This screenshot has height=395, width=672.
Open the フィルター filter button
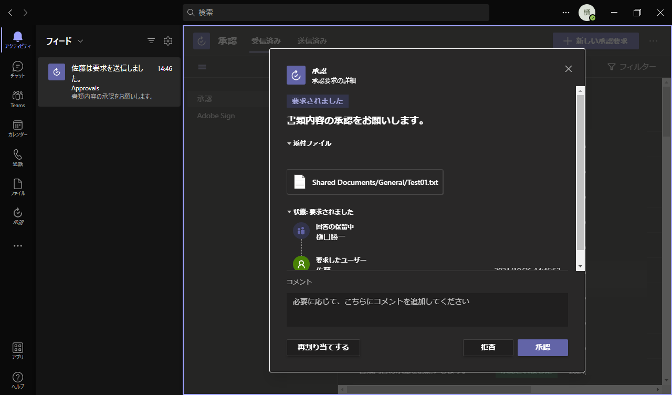point(632,67)
